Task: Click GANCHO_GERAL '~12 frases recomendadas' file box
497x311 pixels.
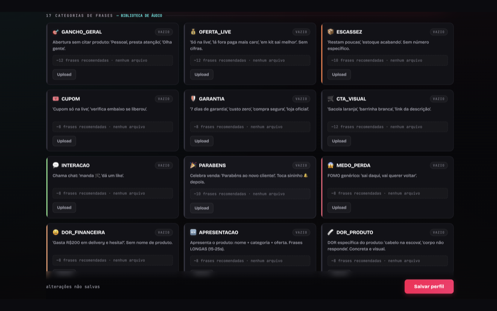Action: (x=113, y=60)
